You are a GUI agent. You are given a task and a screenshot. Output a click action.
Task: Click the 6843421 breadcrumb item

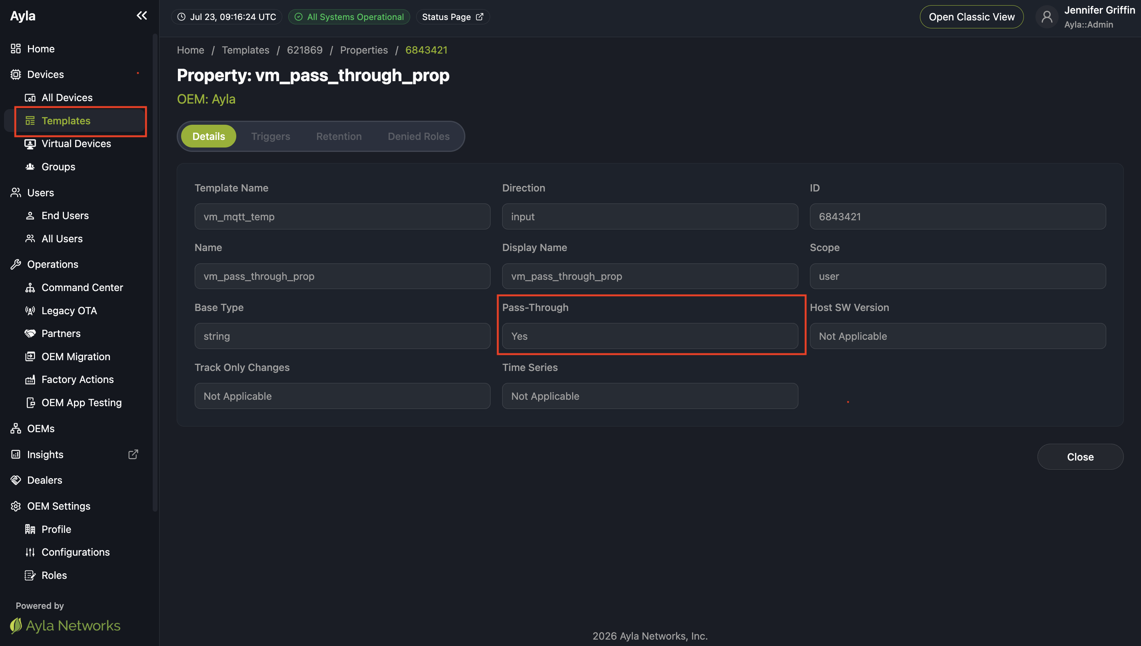(426, 50)
